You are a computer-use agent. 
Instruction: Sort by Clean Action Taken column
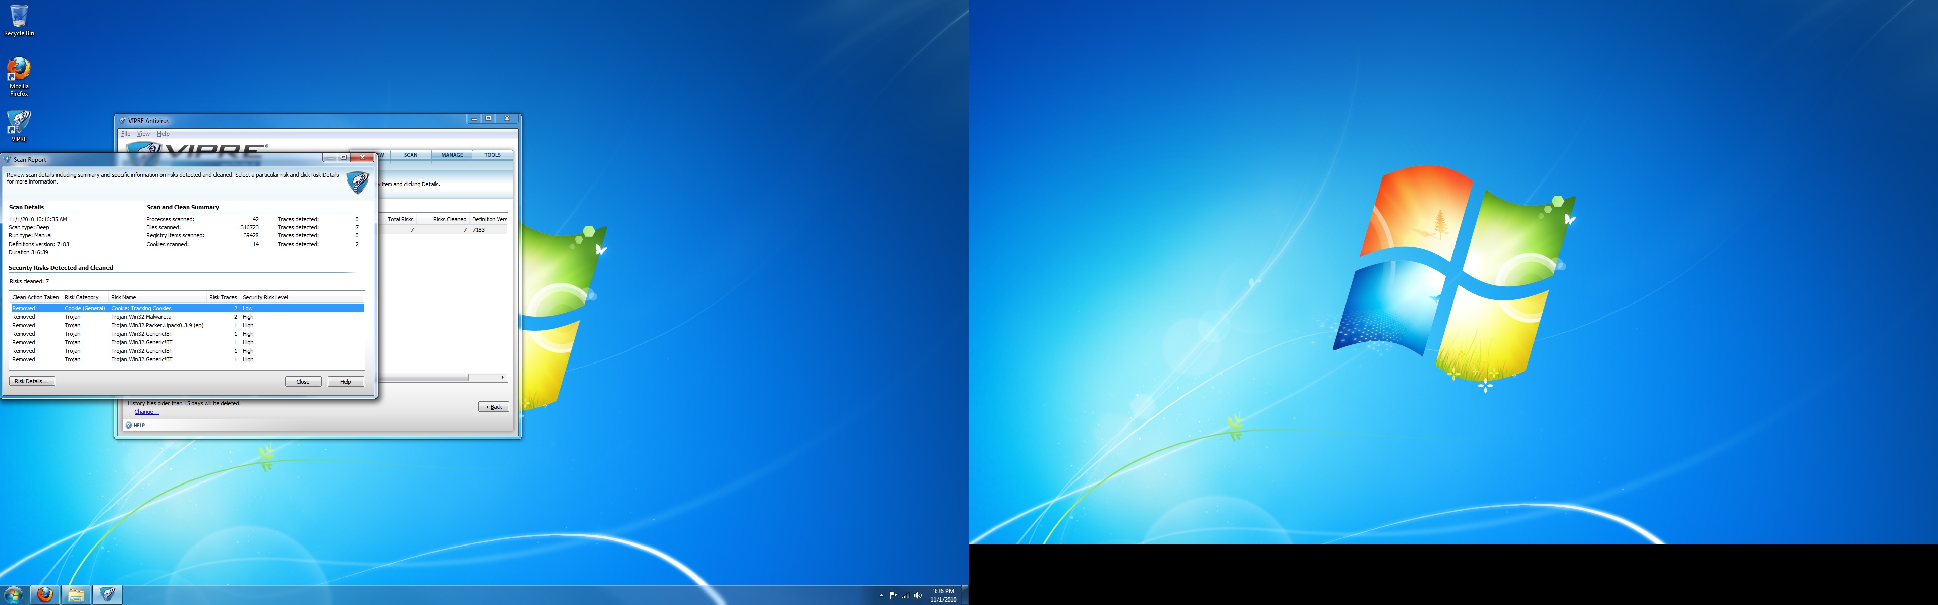(x=35, y=297)
